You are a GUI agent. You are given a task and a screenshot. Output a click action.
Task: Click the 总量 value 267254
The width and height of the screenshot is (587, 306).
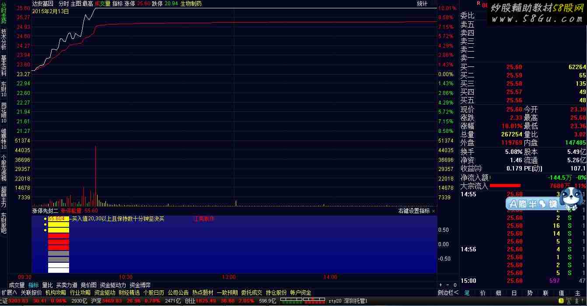(512, 134)
